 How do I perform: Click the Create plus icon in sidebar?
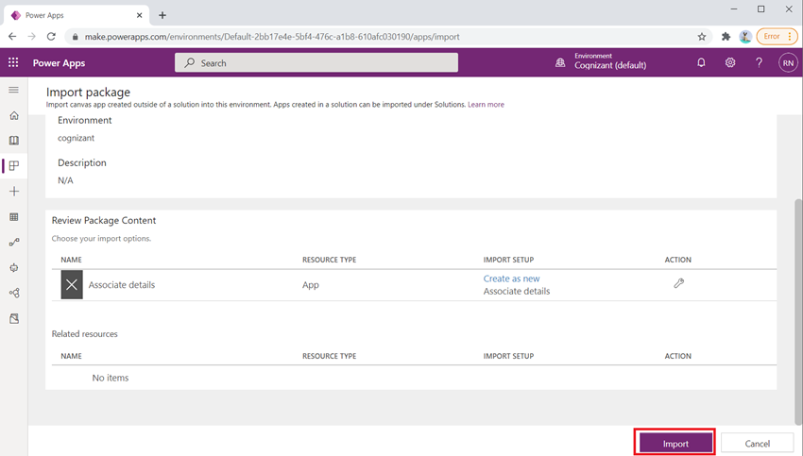(x=14, y=191)
